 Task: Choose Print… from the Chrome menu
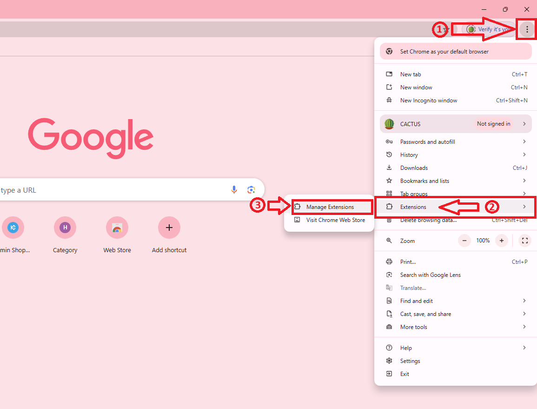pos(456,261)
